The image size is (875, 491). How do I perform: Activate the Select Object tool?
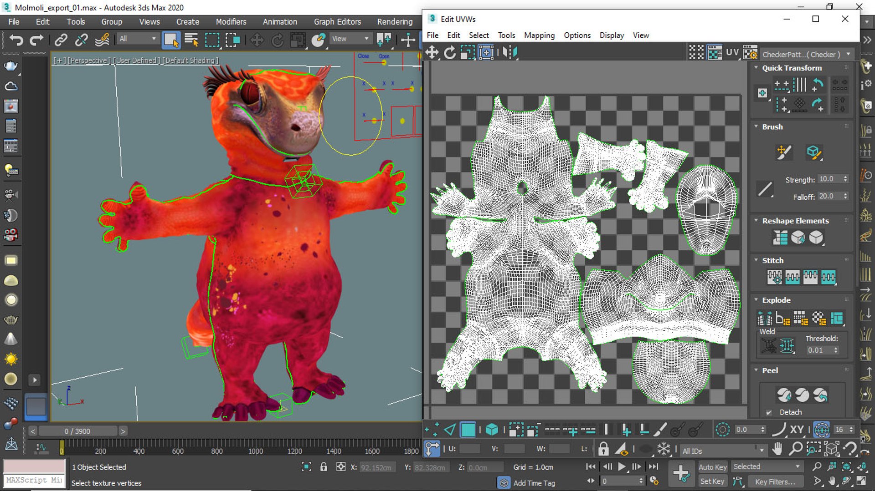tap(171, 40)
